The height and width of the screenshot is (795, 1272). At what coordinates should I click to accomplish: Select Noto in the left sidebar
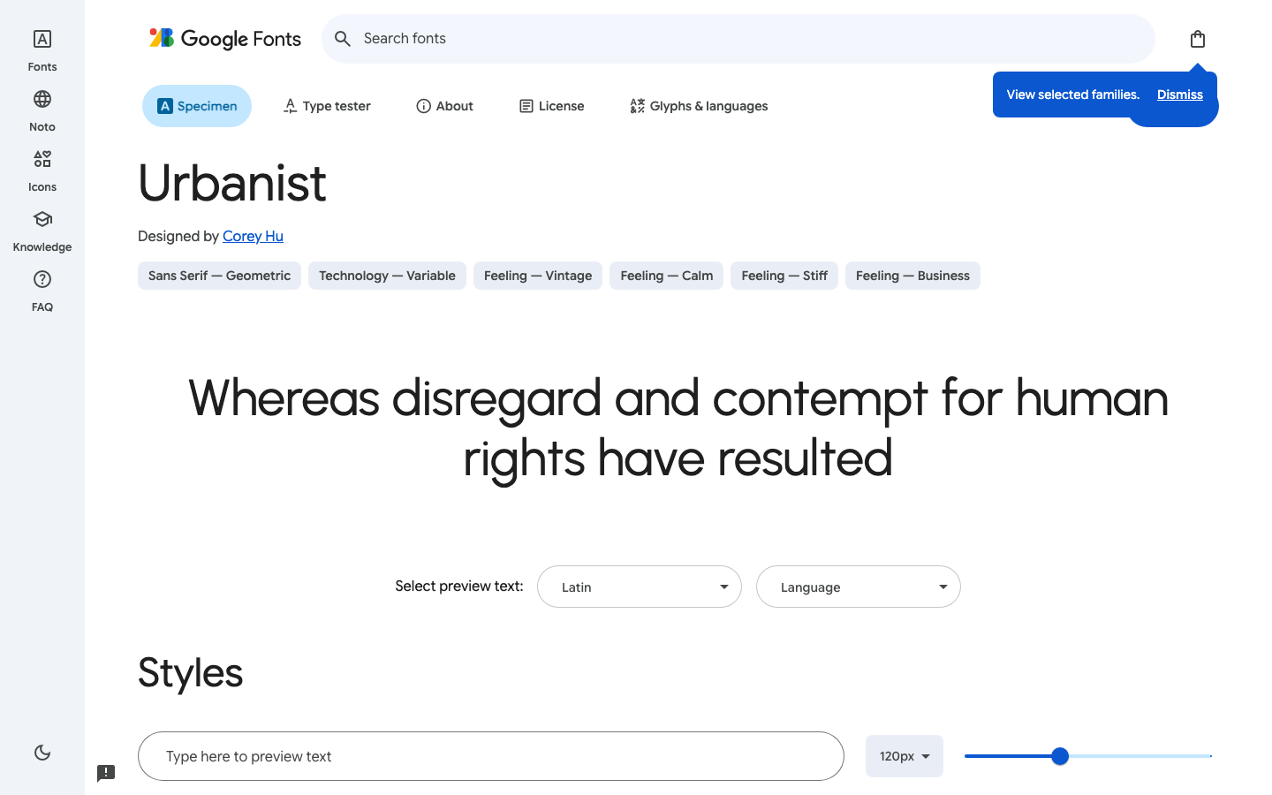(x=42, y=109)
